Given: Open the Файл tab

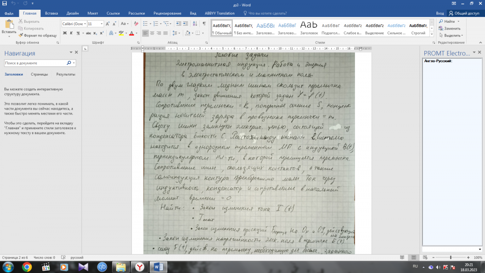Looking at the screenshot, I should click(x=9, y=13).
